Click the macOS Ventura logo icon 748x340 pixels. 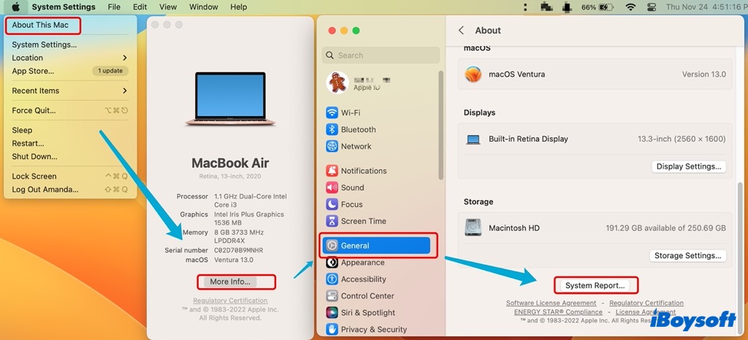coord(473,74)
